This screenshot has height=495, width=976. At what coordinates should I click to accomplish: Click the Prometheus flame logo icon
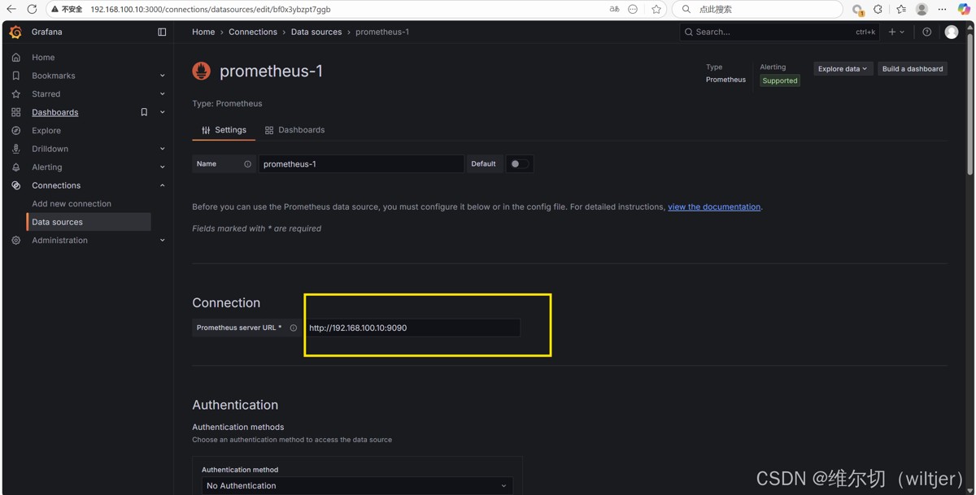[201, 71]
